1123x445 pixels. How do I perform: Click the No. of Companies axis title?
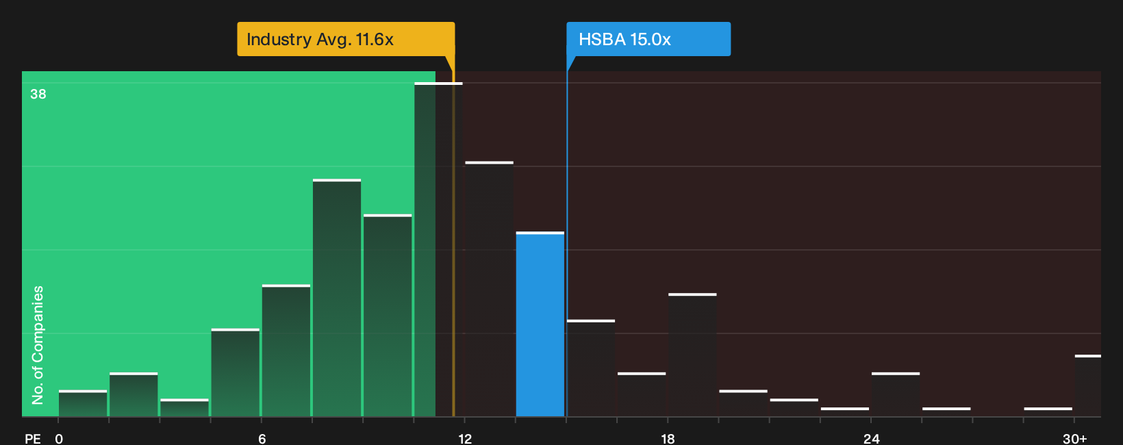tap(38, 344)
